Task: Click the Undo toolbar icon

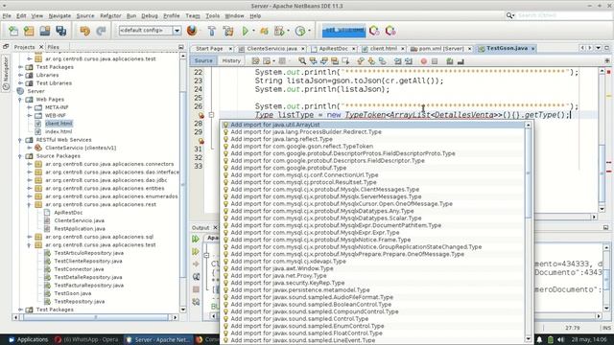Action: pos(84,31)
